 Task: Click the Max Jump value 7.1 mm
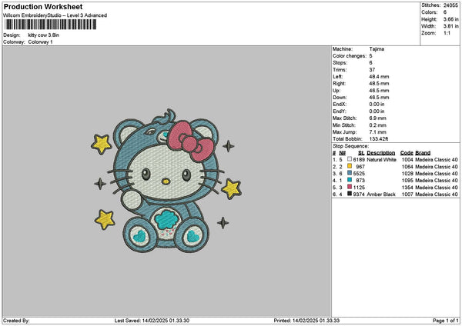377,132
